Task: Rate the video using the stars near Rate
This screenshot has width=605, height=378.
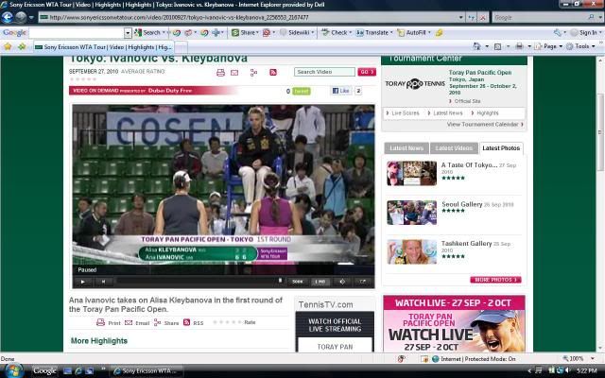Action: [228, 322]
